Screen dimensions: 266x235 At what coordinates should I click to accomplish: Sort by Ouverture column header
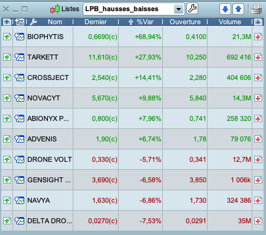coord(185,22)
